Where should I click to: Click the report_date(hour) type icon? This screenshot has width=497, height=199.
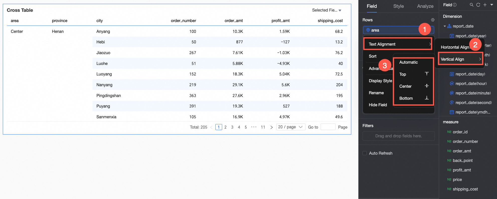(x=452, y=83)
